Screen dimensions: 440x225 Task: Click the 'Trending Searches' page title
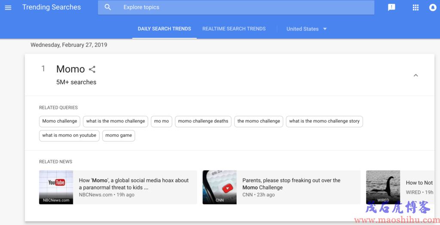click(x=52, y=7)
